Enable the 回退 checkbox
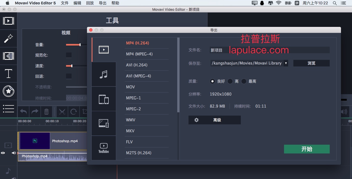Viewport: 352px width, 179px height. 69,76
